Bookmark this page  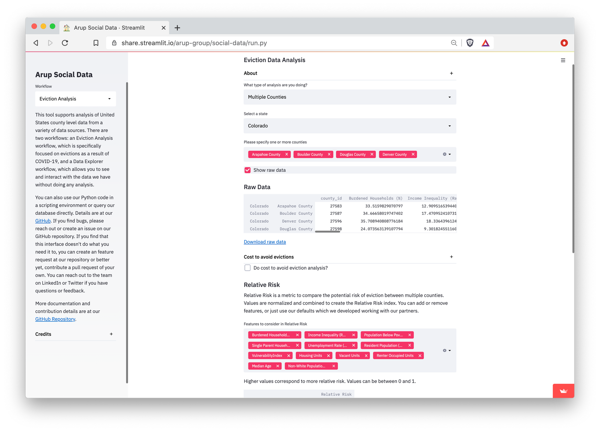[x=96, y=43]
